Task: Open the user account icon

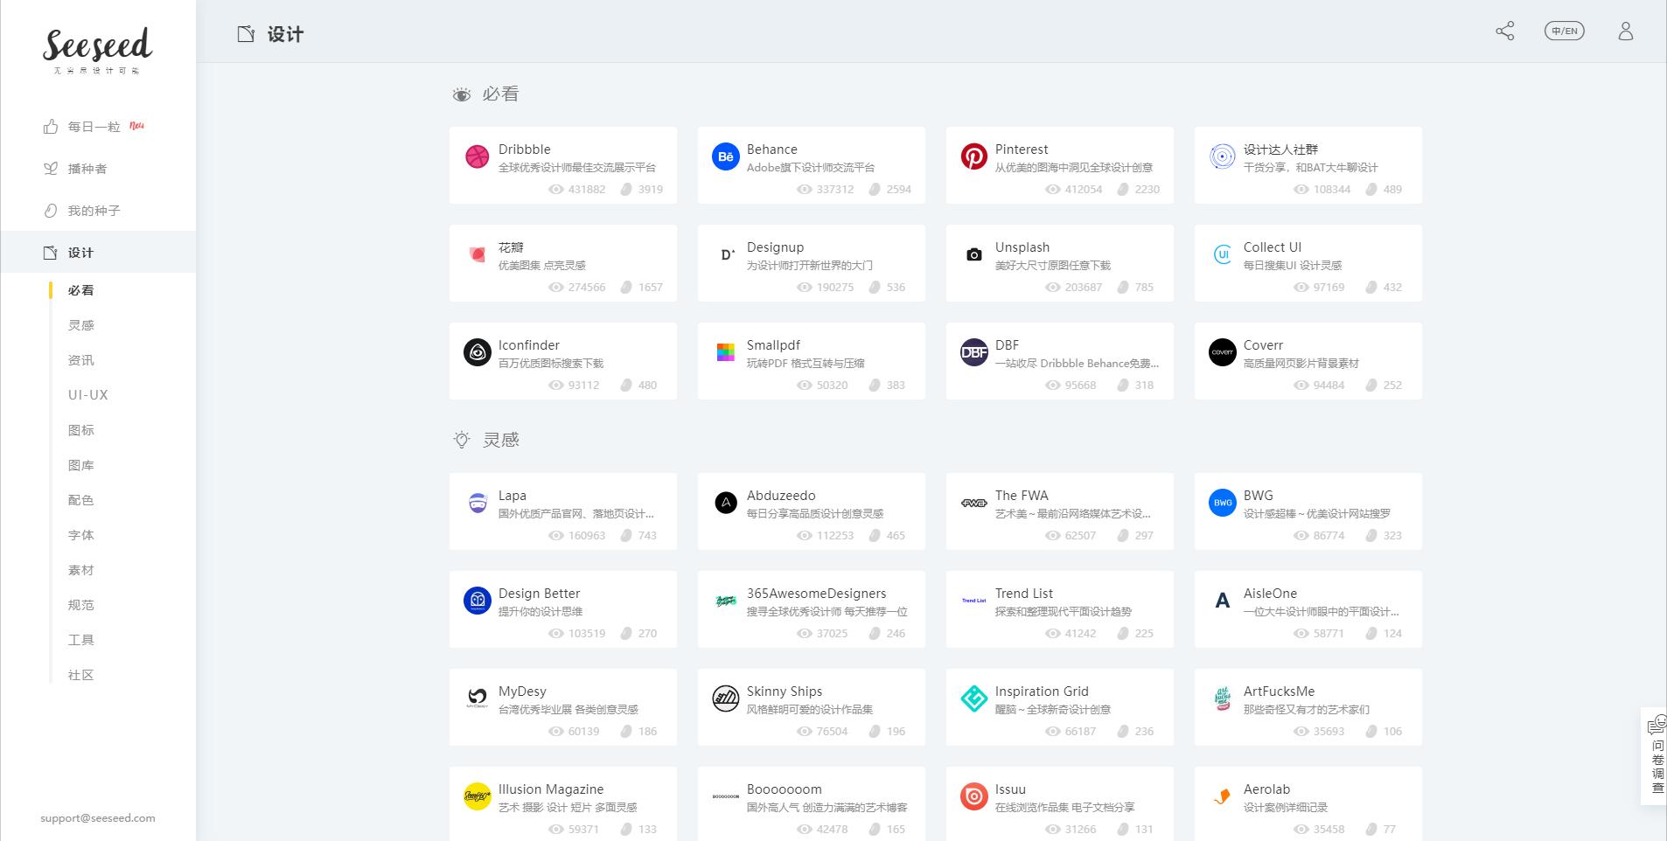Action: pos(1625,31)
